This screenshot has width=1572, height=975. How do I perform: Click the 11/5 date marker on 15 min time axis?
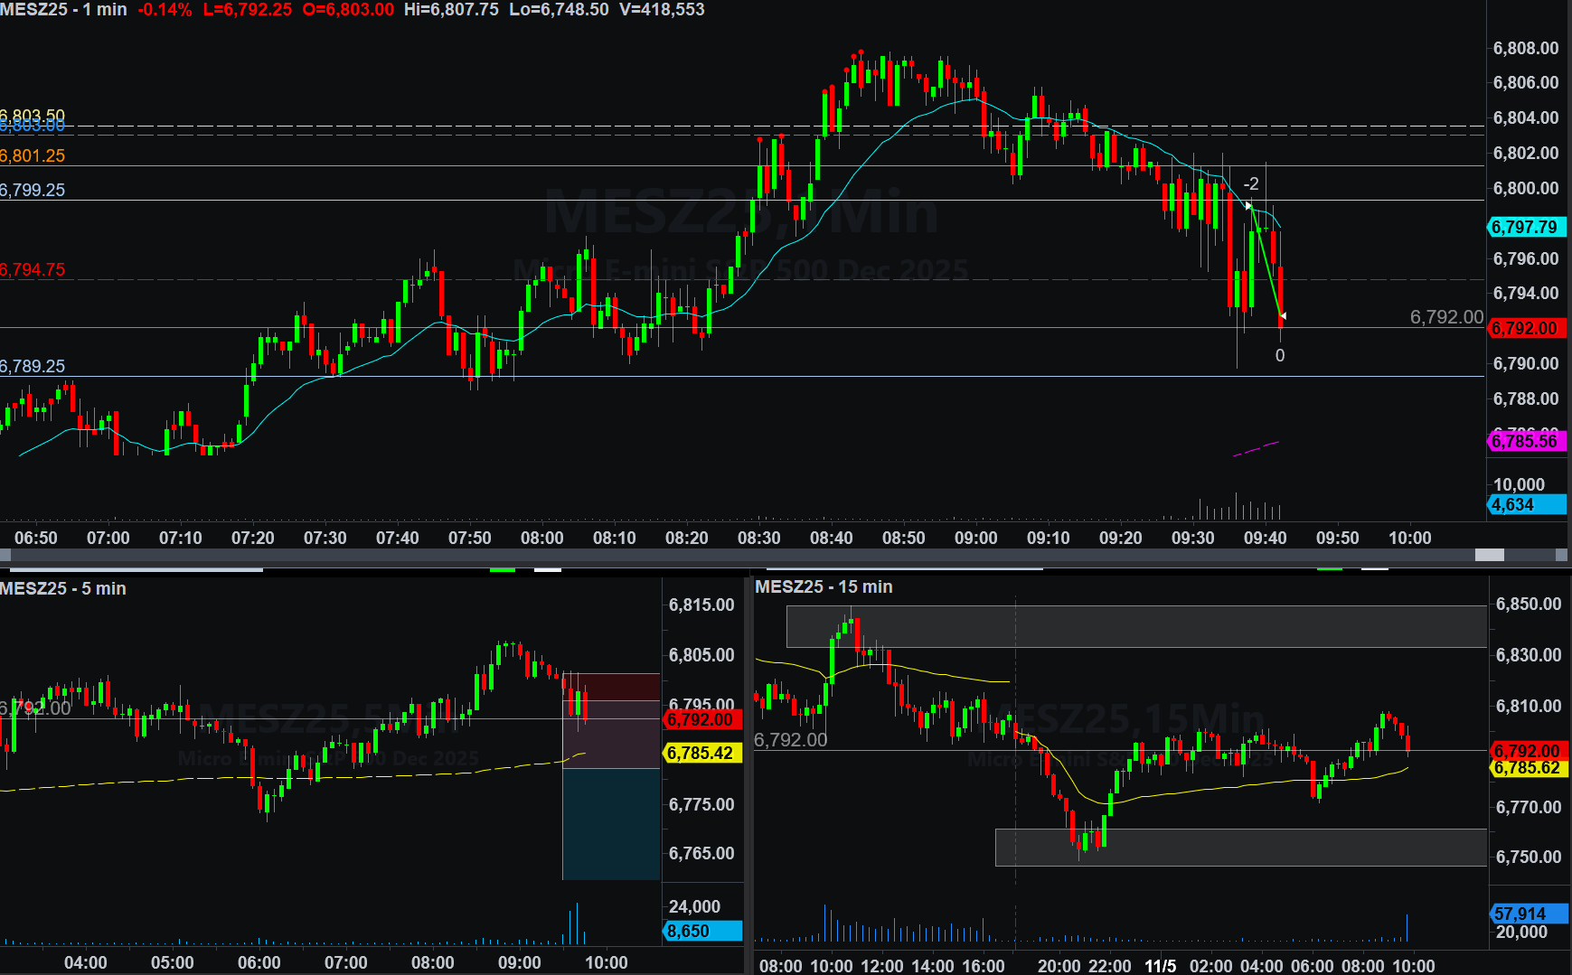pyautogui.click(x=1160, y=966)
